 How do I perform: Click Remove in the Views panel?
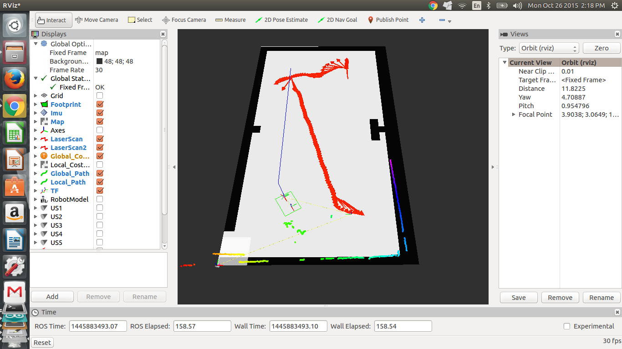point(560,298)
